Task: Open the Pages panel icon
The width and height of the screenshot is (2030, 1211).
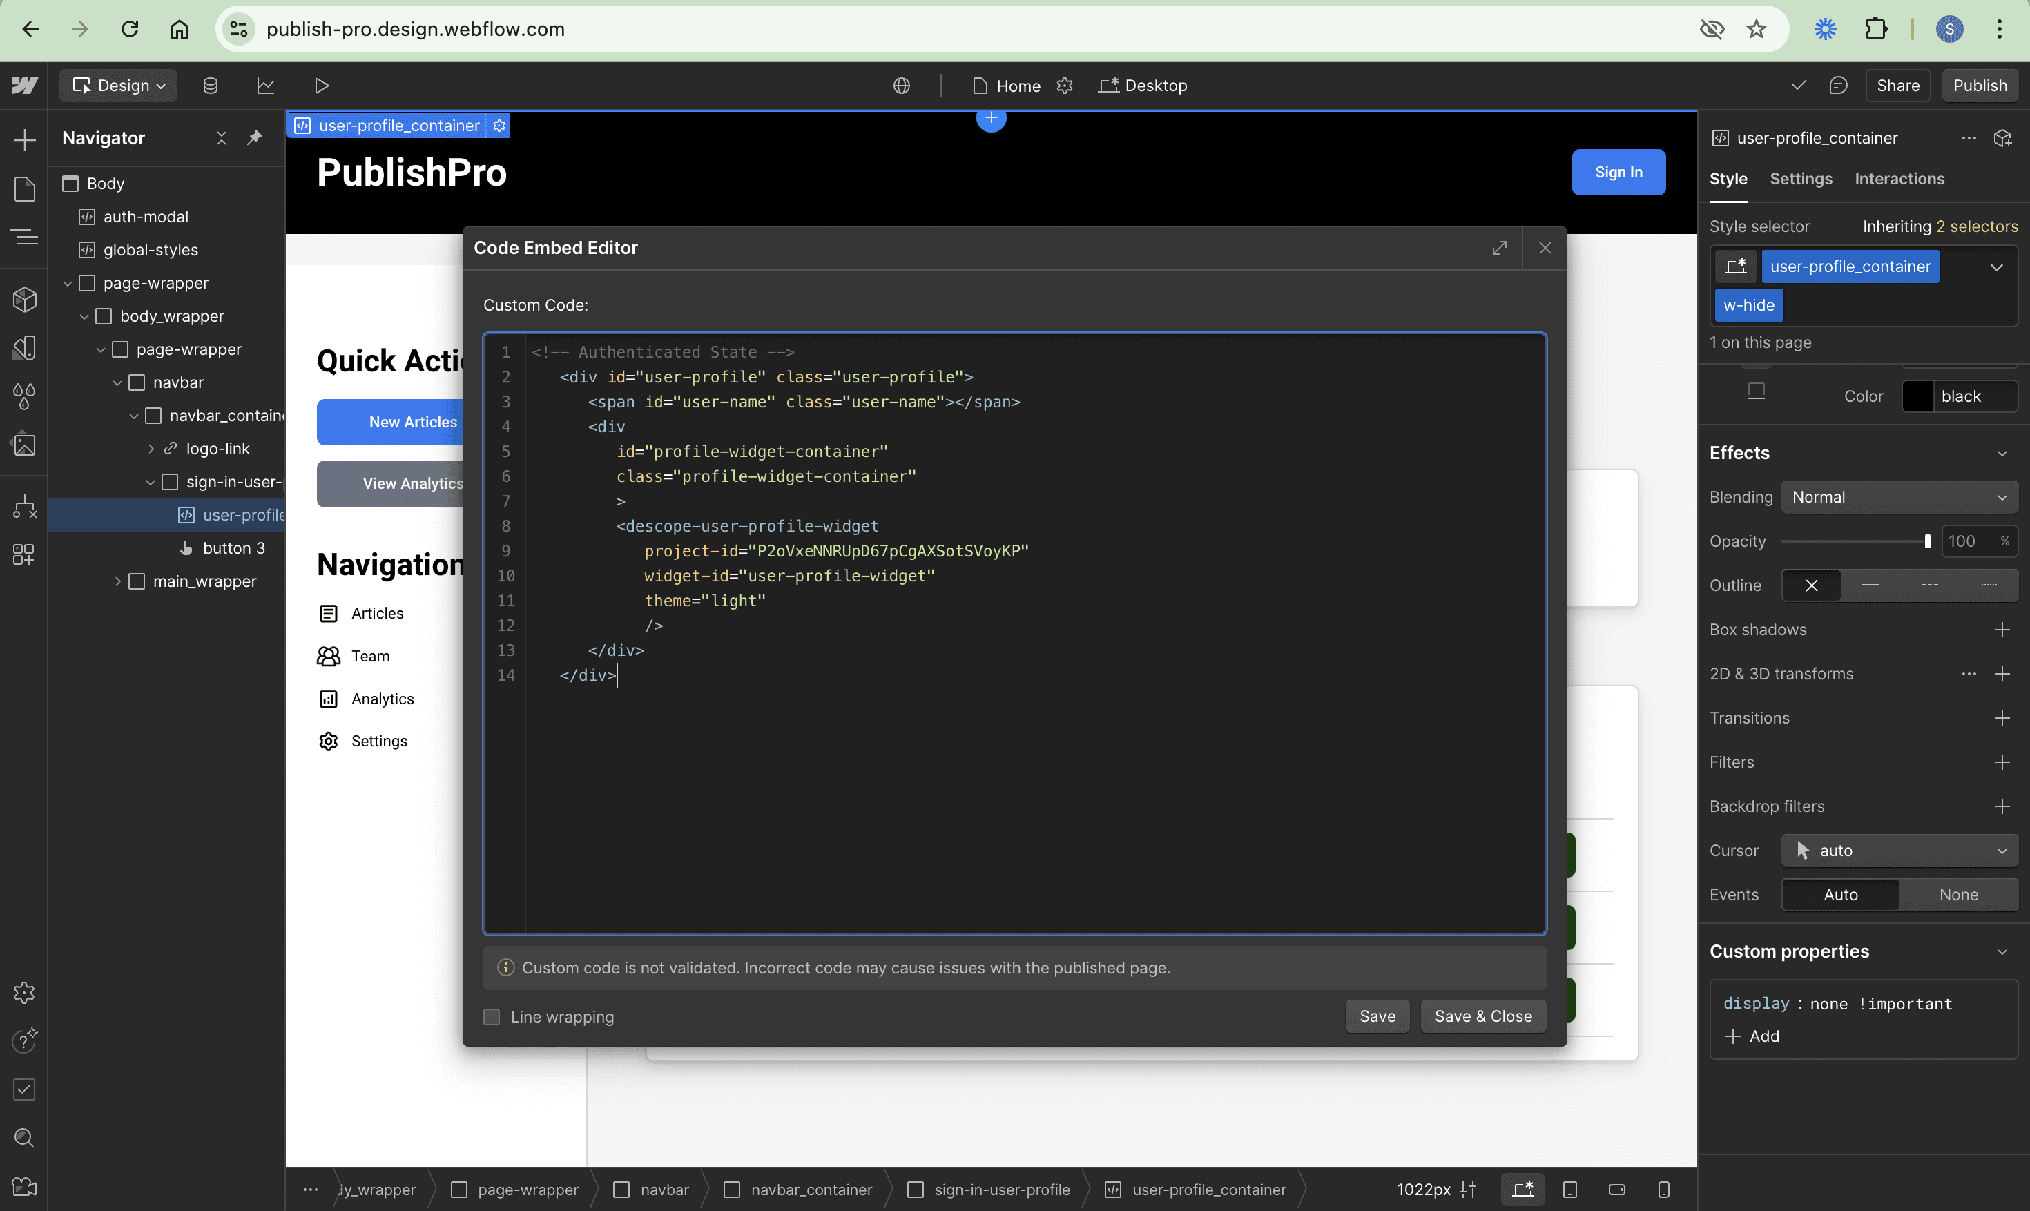Action: (x=24, y=188)
